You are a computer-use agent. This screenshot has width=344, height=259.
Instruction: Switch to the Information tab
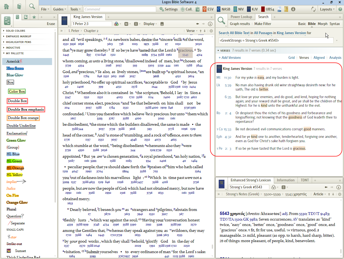pyautogui.click(x=286, y=180)
